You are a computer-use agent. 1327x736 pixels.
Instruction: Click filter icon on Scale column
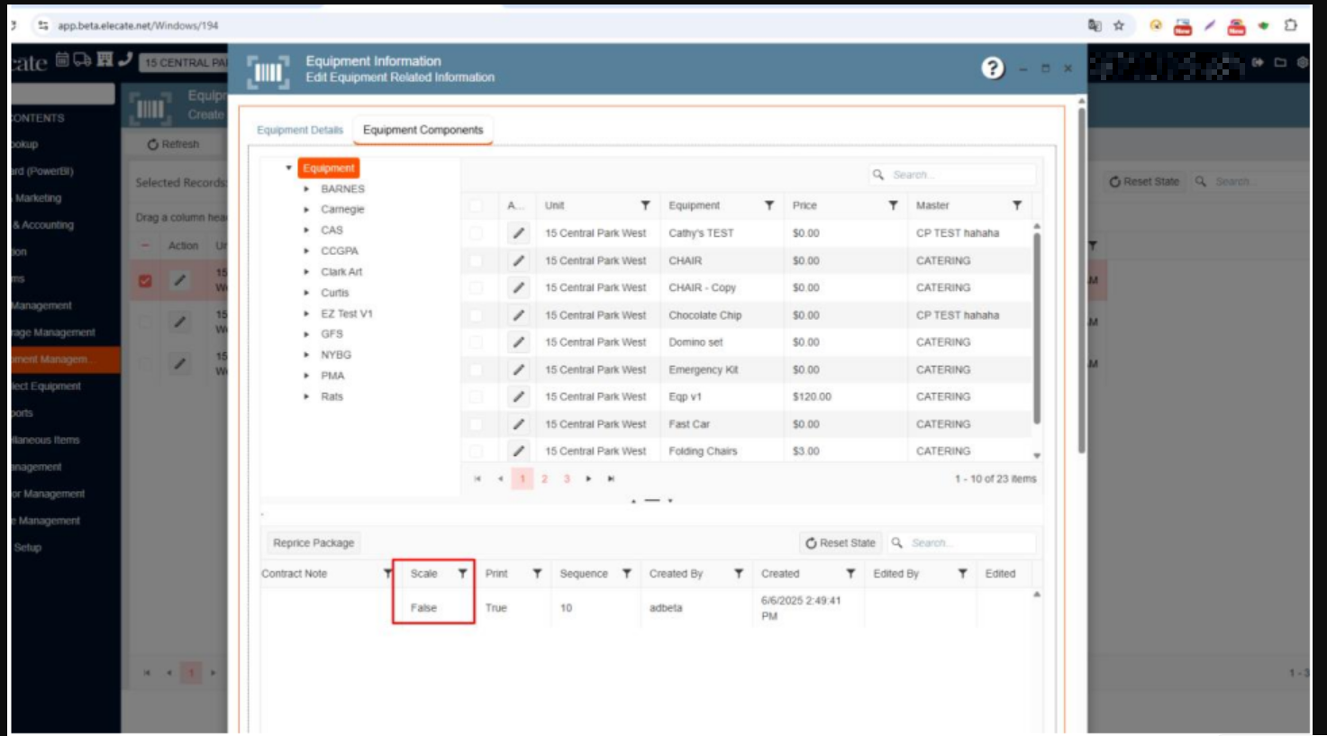[x=462, y=574]
